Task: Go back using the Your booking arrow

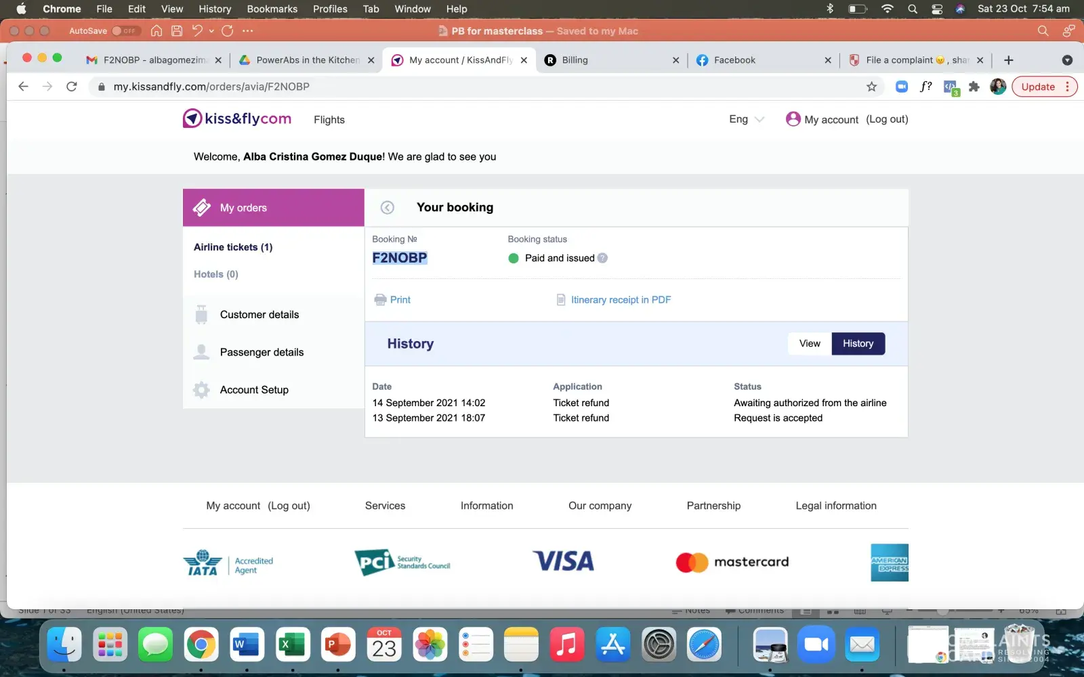Action: click(x=387, y=208)
